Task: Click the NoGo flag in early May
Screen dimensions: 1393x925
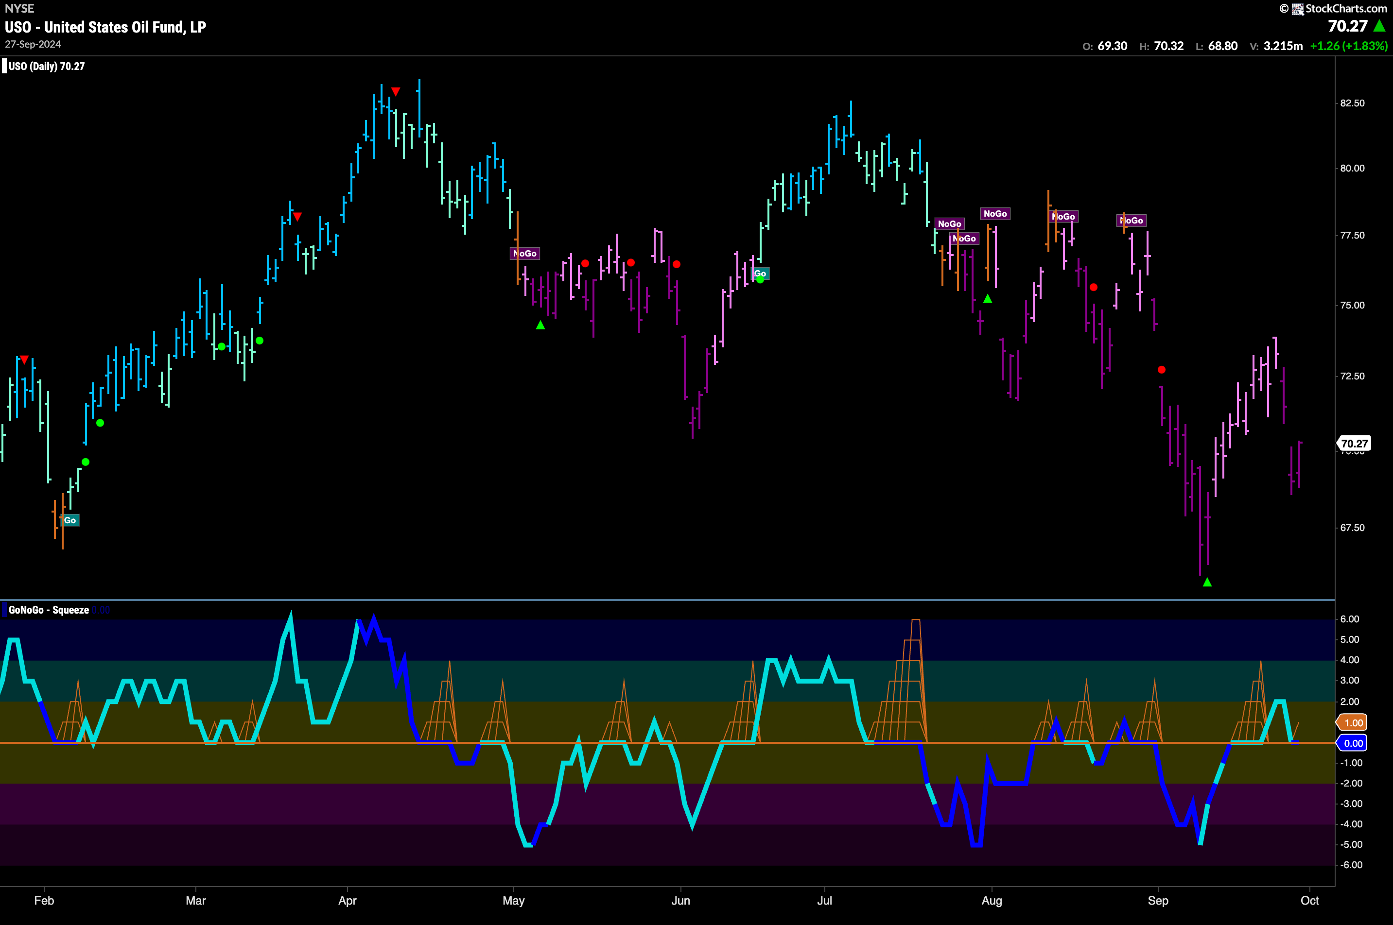Action: tap(525, 254)
